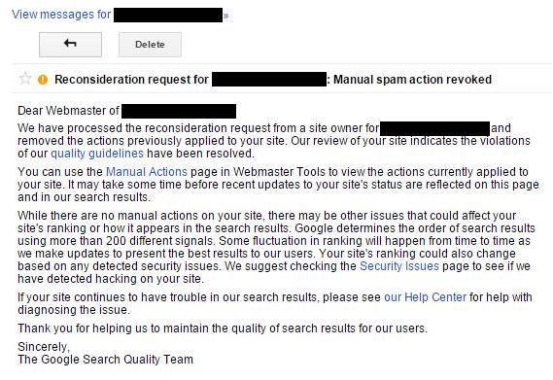
Task: Click the "The Google Search Quality Team" signature
Action: (x=106, y=360)
